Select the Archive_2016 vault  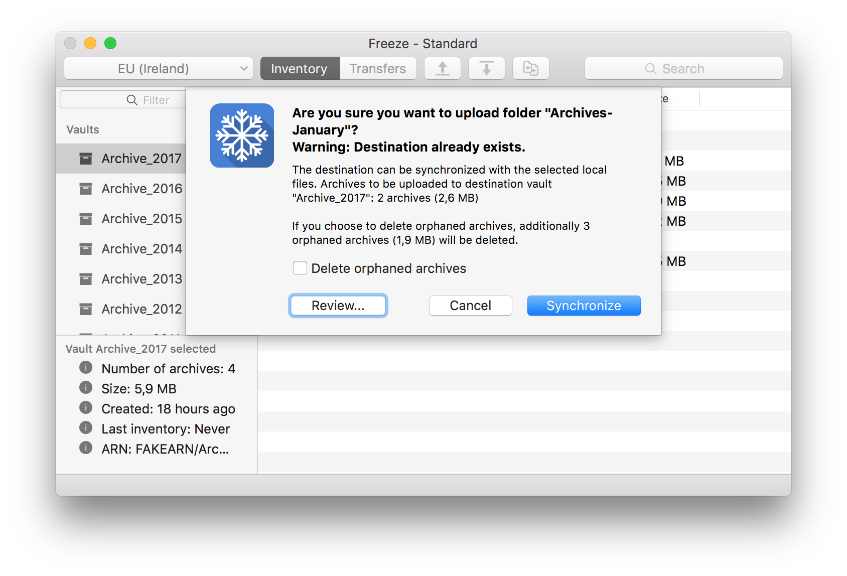point(121,189)
